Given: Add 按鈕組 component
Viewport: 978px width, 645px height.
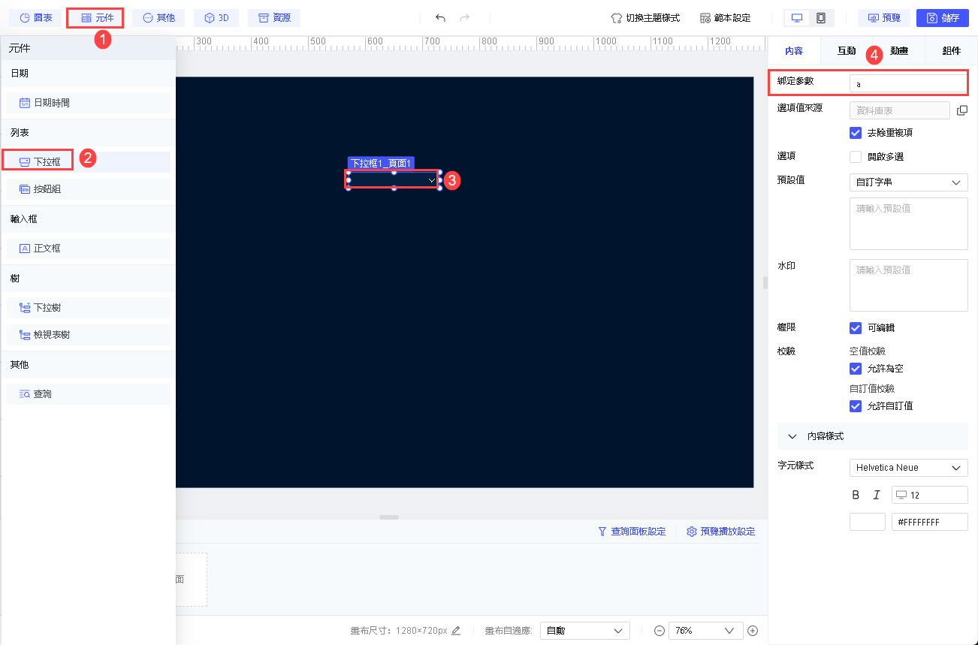Looking at the screenshot, I should (x=89, y=189).
